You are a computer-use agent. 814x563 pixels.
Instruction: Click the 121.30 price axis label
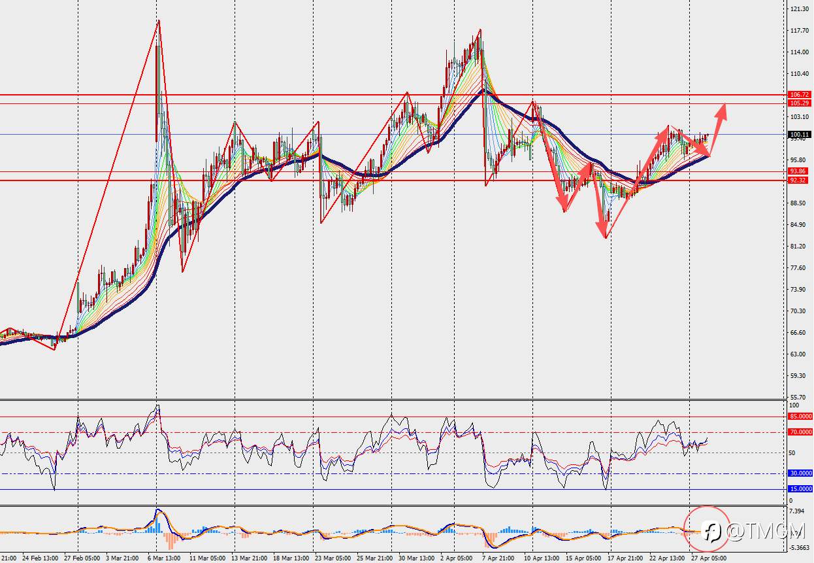pyautogui.click(x=800, y=9)
